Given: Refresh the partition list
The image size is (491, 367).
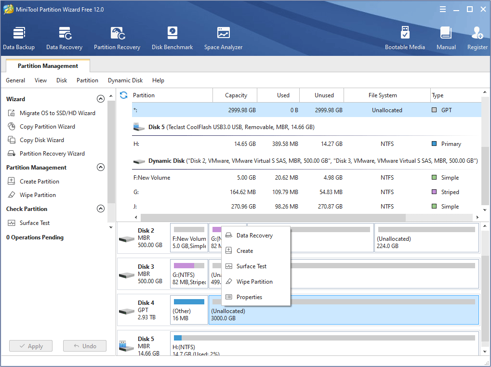Looking at the screenshot, I should point(124,95).
